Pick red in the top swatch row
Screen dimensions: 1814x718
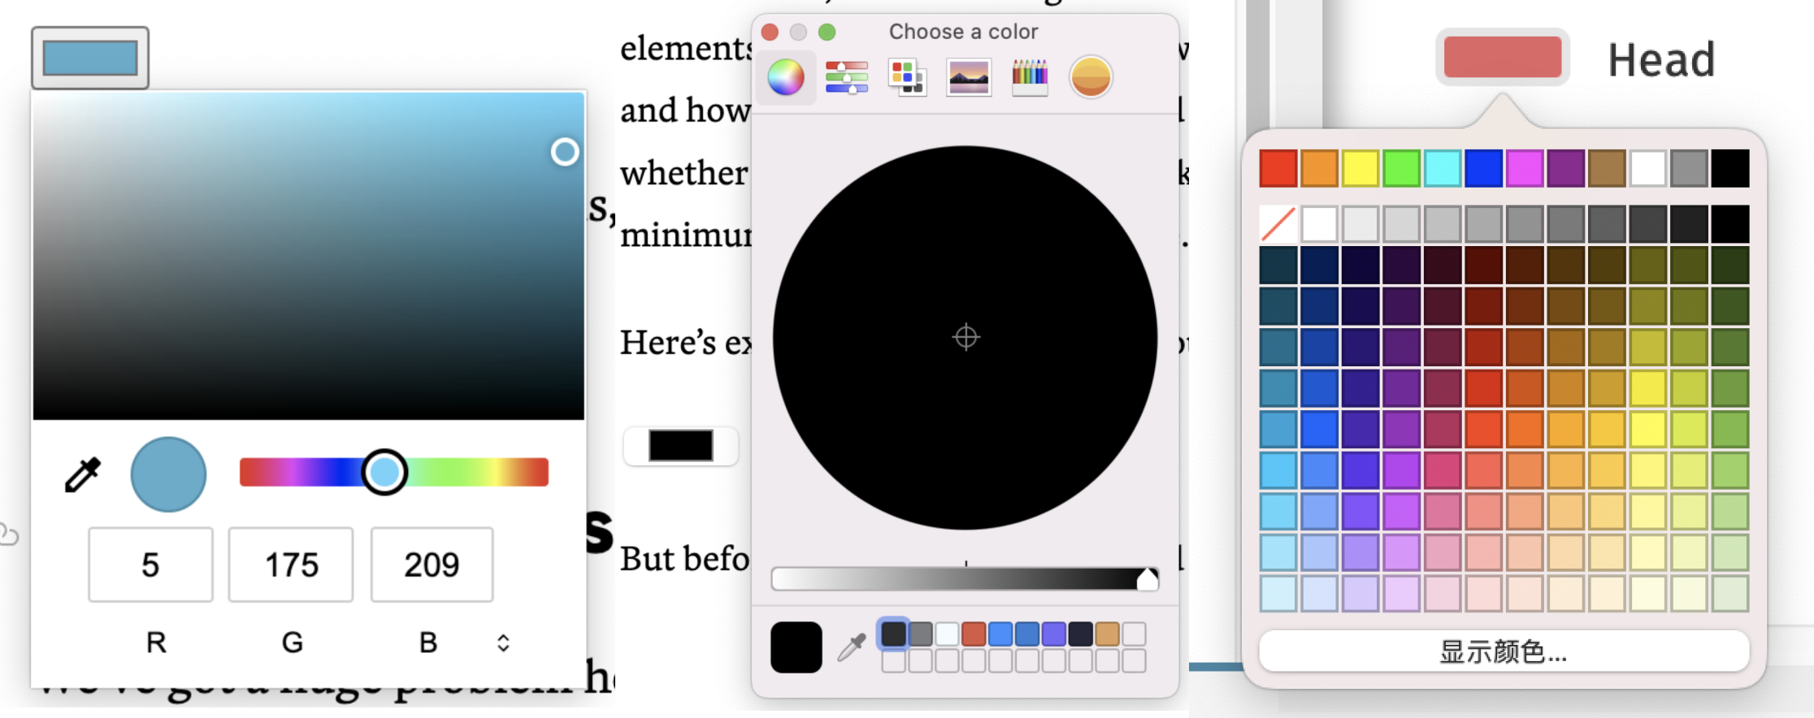tap(1278, 168)
